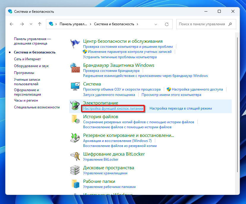
Task: Open the File History folder icon
Action: point(75,119)
